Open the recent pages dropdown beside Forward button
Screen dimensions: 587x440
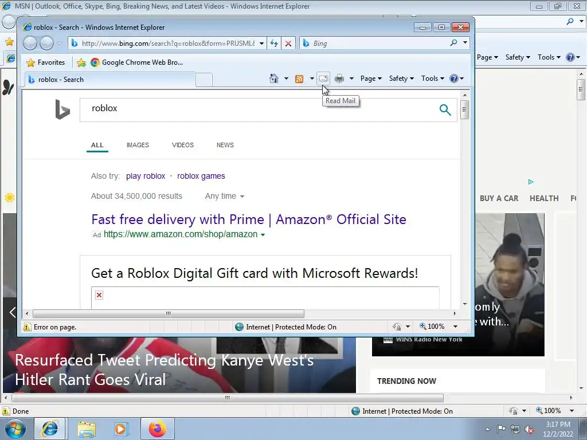coord(59,44)
